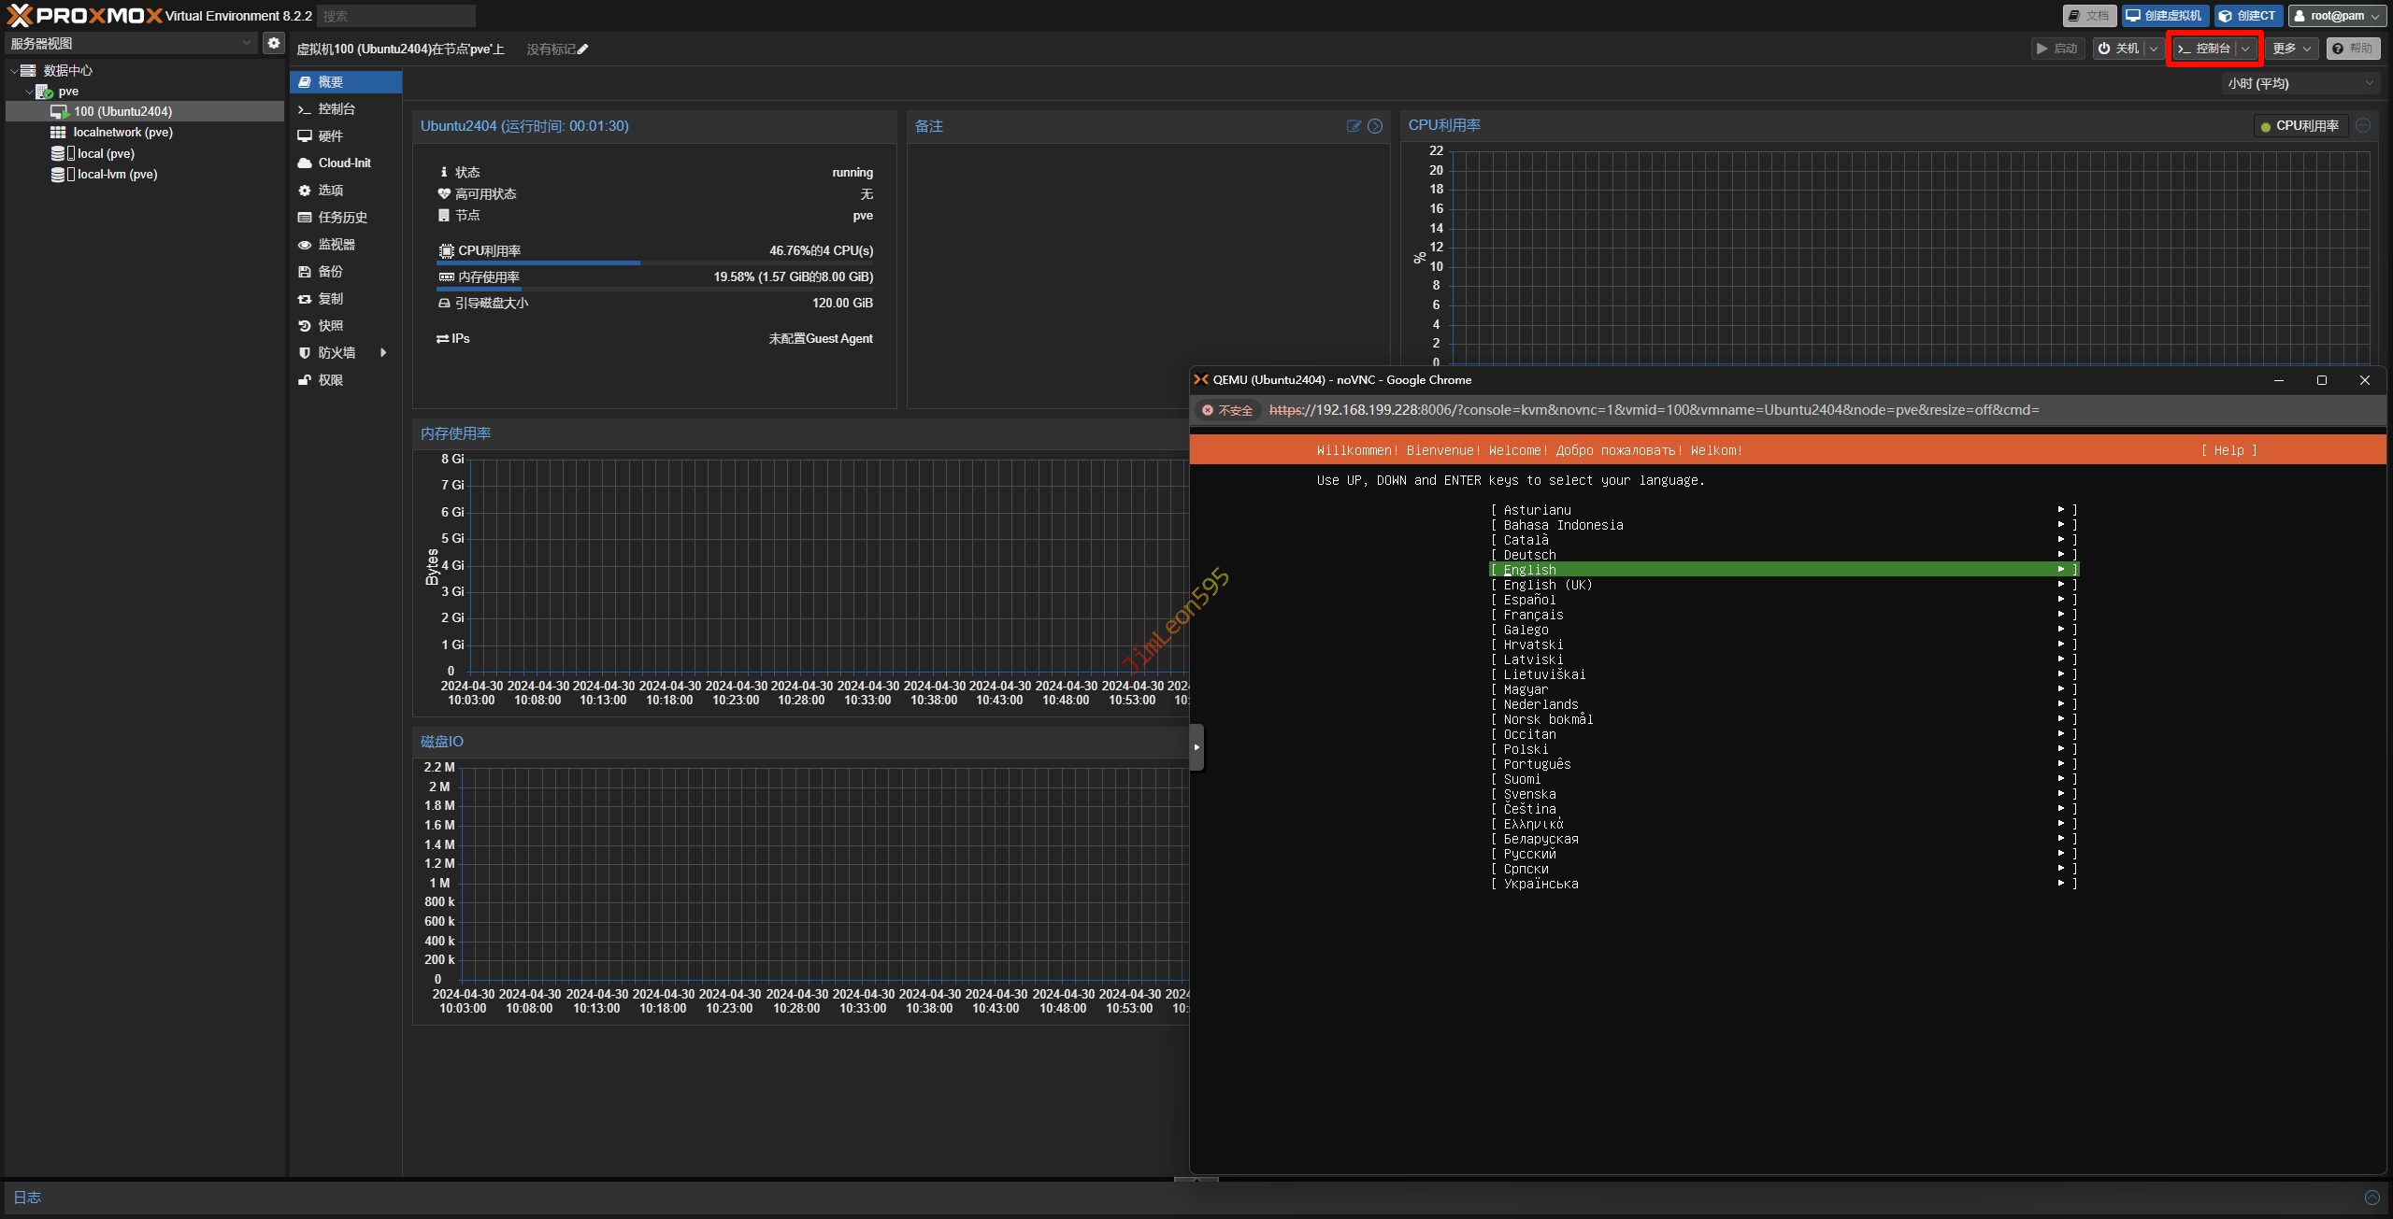Click the gear icon beside server view

(273, 43)
